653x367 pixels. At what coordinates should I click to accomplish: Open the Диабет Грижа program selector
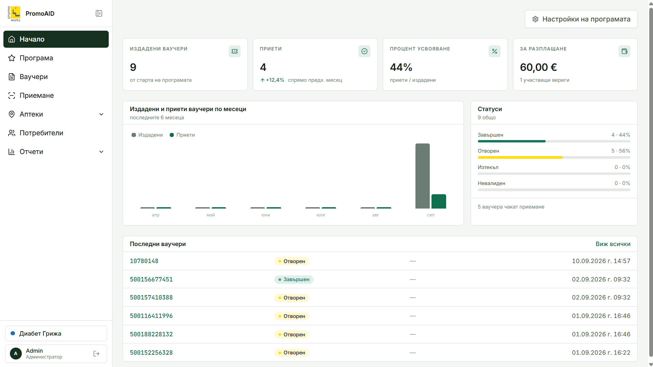pos(56,334)
